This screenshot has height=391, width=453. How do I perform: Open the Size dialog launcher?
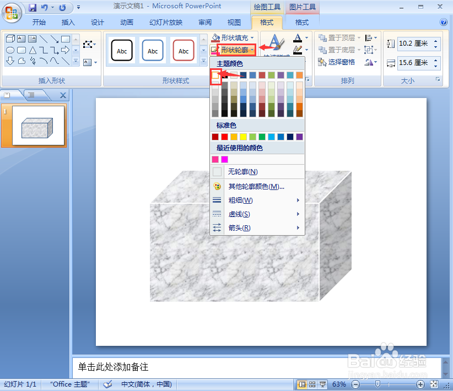pyautogui.click(x=438, y=79)
